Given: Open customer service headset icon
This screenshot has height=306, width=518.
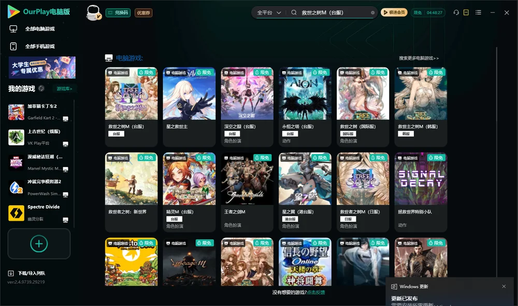Looking at the screenshot, I should (x=456, y=12).
